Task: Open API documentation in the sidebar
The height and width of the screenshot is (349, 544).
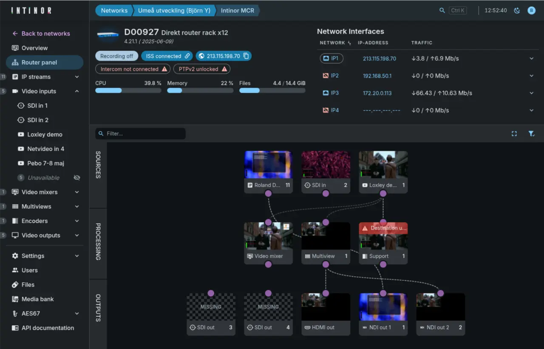Action: click(48, 328)
